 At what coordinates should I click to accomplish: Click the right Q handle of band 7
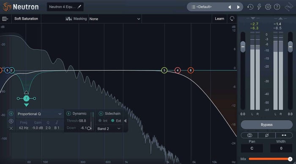(35, 98)
